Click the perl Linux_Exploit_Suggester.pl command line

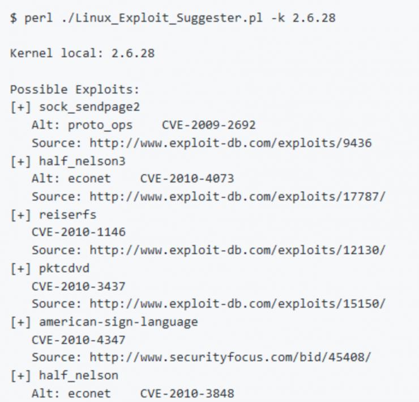[173, 18]
